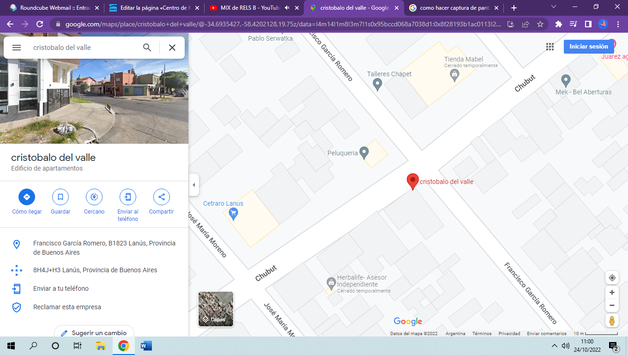628x355 pixels.
Task: Click the Enviar al teléfono icon
Action: coord(128,197)
